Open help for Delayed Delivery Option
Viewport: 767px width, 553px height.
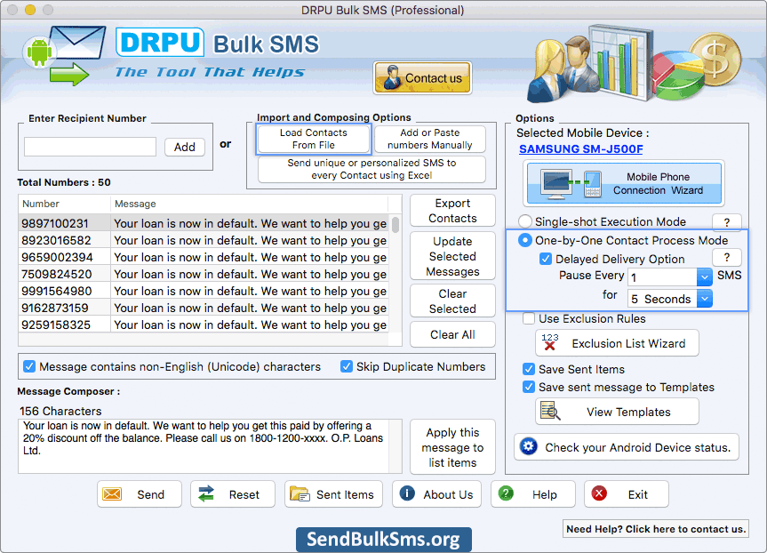click(727, 258)
